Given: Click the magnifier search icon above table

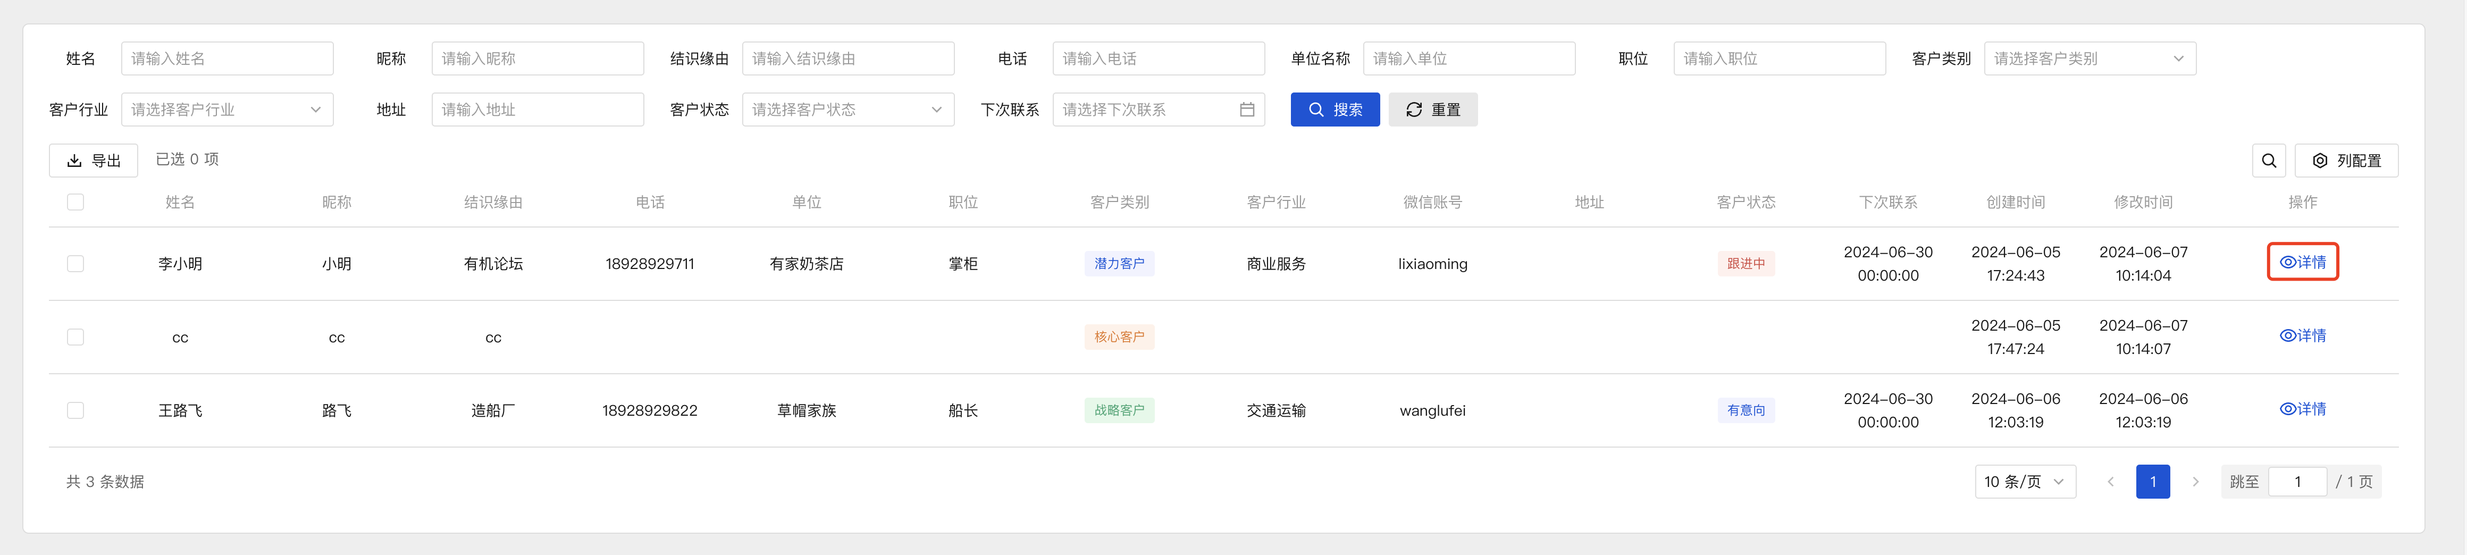Looking at the screenshot, I should coord(2268,161).
